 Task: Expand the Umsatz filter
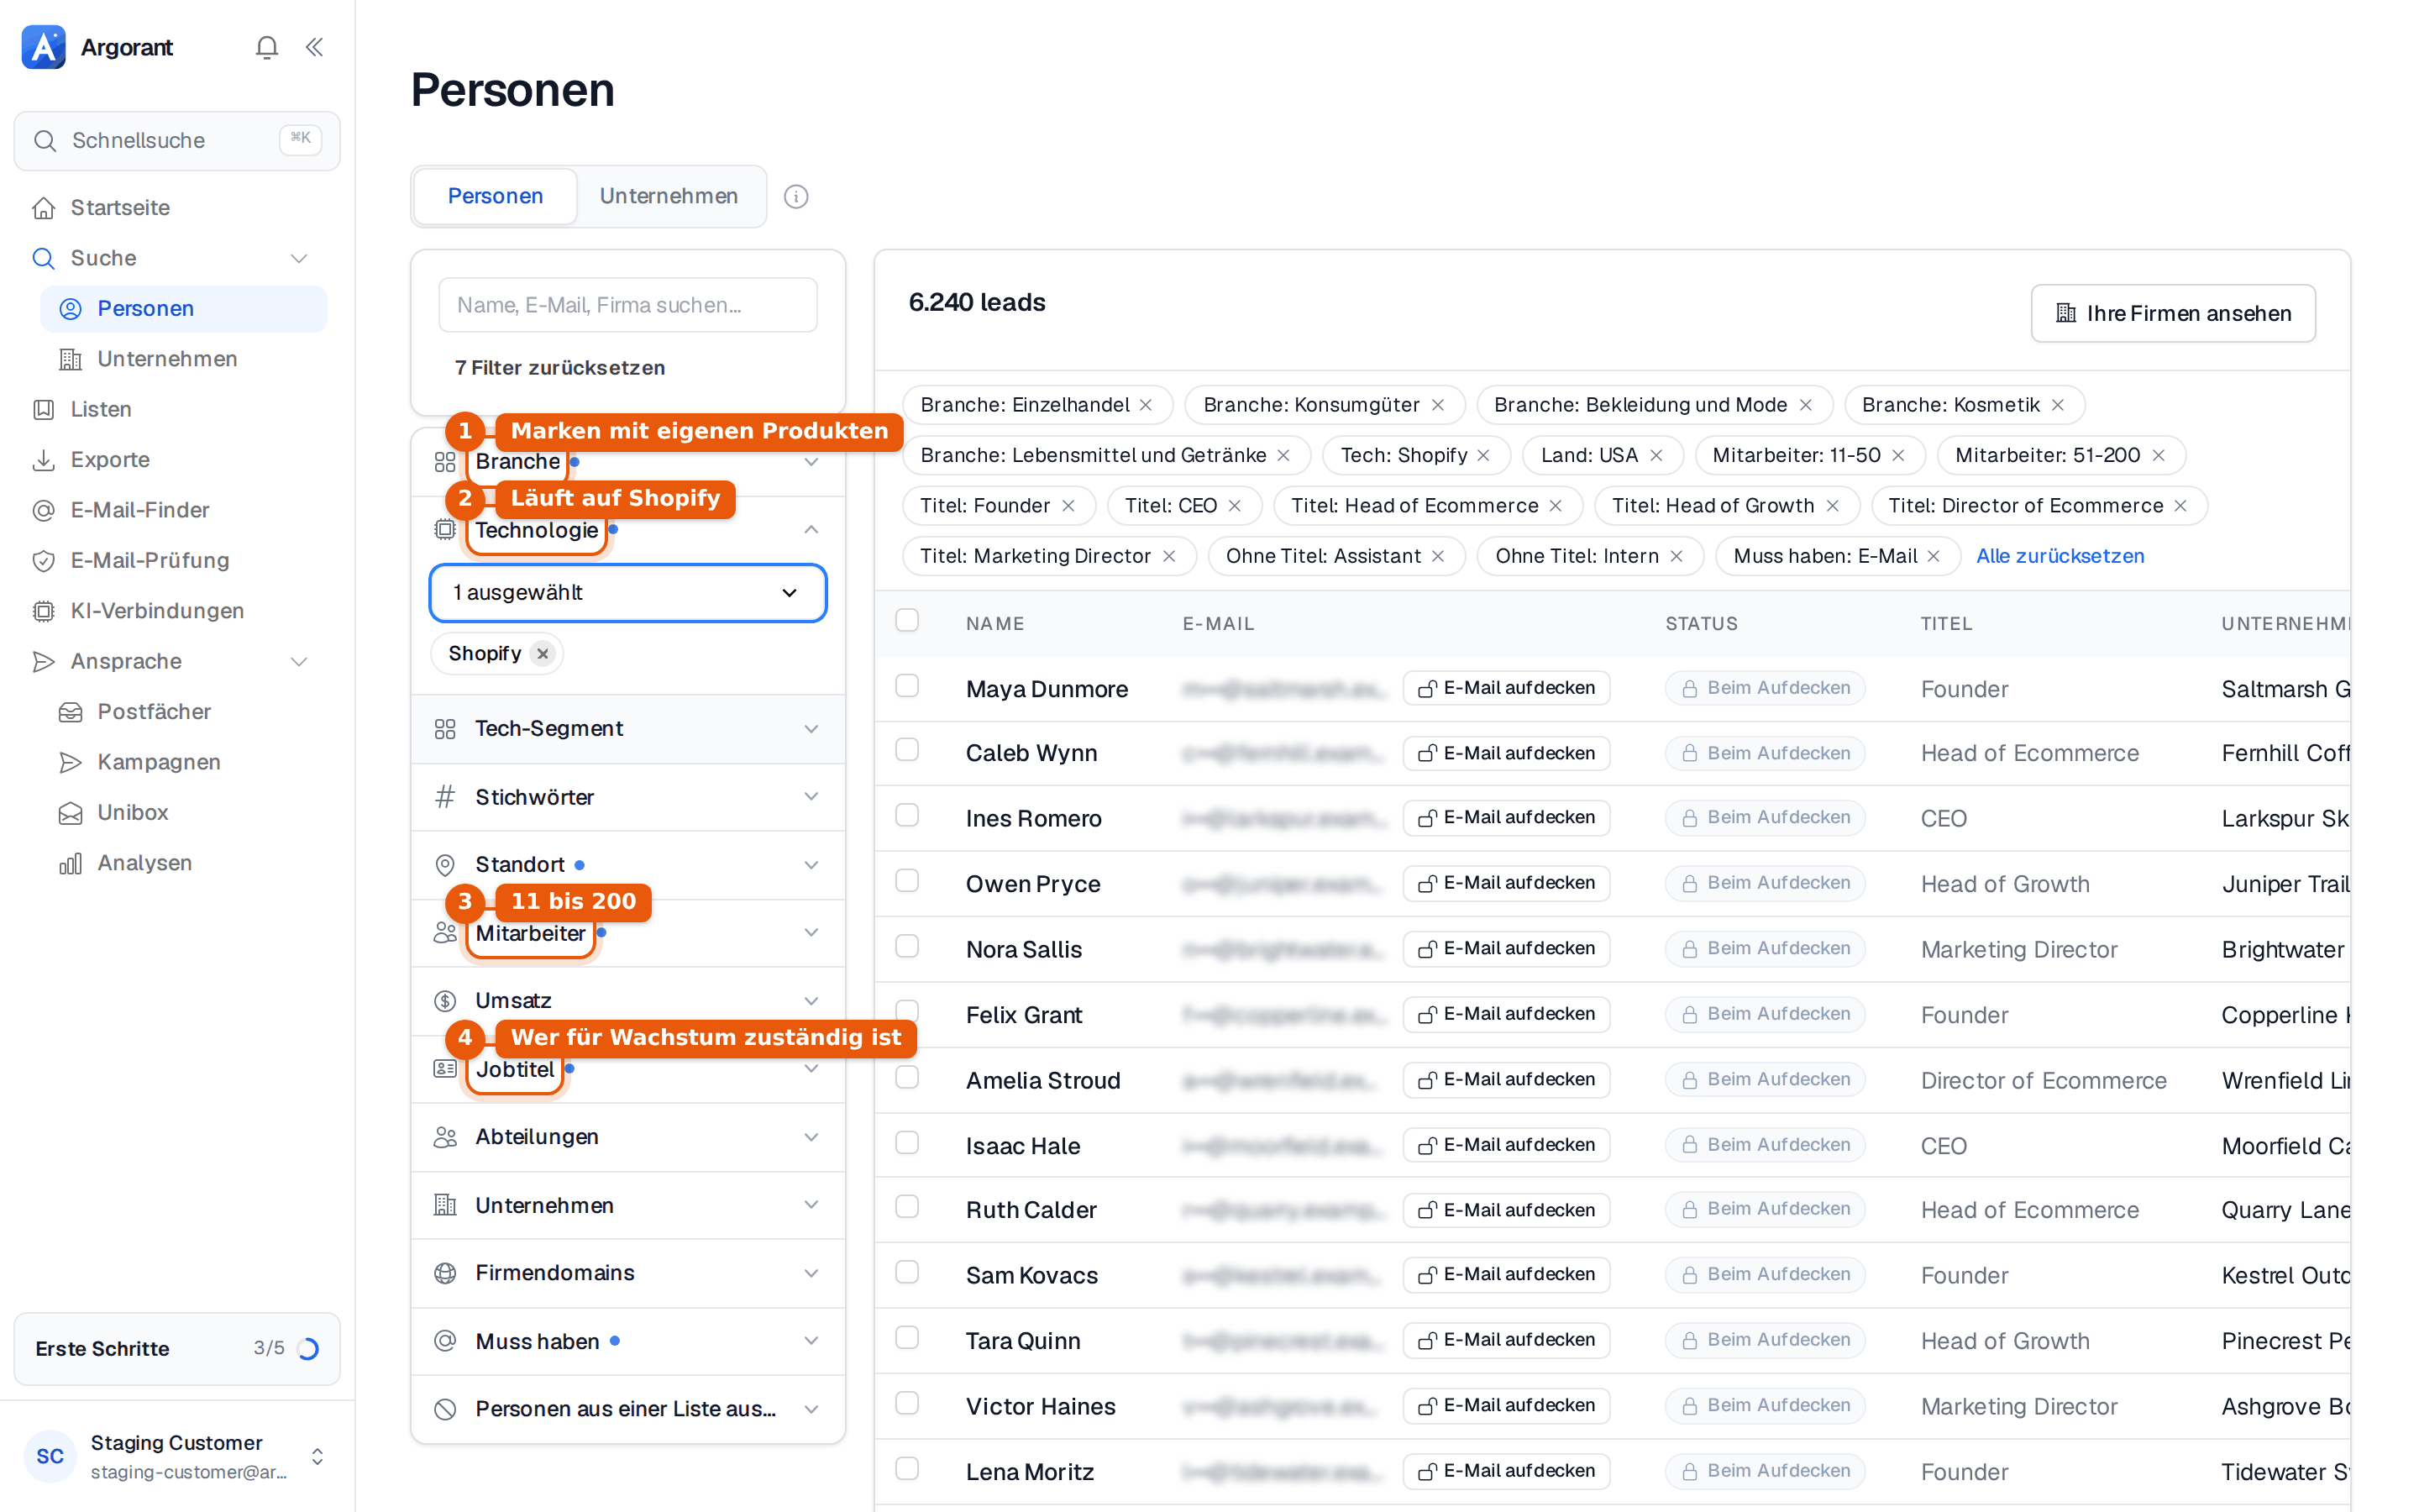[x=627, y=1001]
